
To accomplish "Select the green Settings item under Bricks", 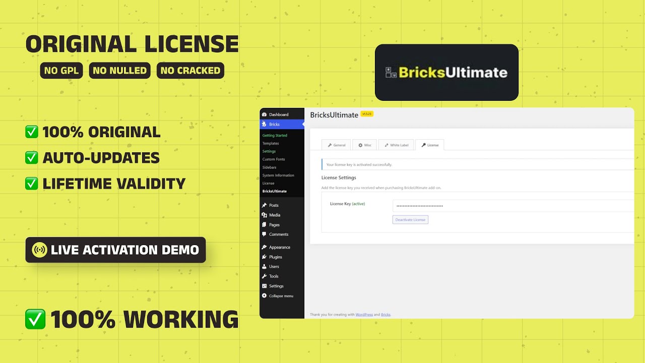I will pos(269,151).
